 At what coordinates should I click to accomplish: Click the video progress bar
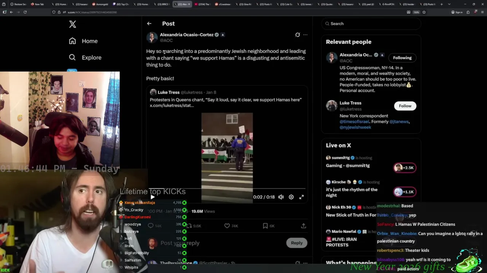227,188
